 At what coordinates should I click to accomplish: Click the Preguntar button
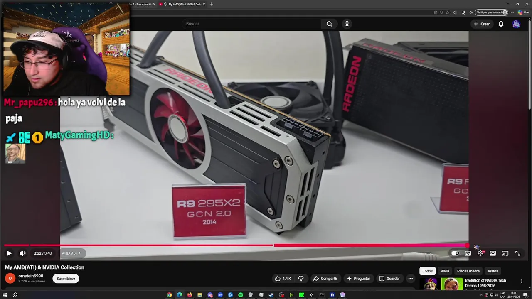pos(358,279)
